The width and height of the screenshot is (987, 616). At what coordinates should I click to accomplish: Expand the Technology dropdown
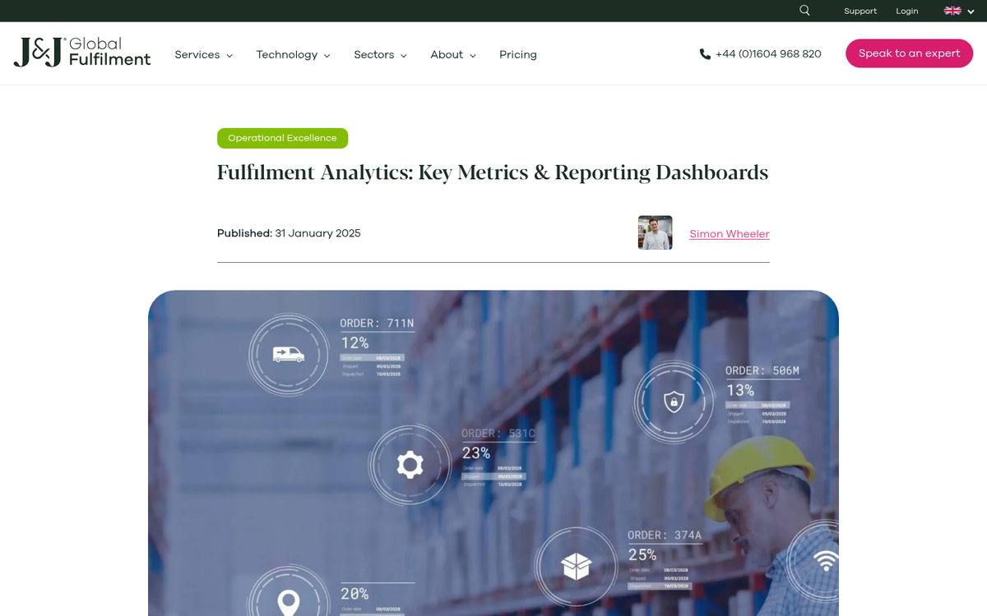[293, 55]
